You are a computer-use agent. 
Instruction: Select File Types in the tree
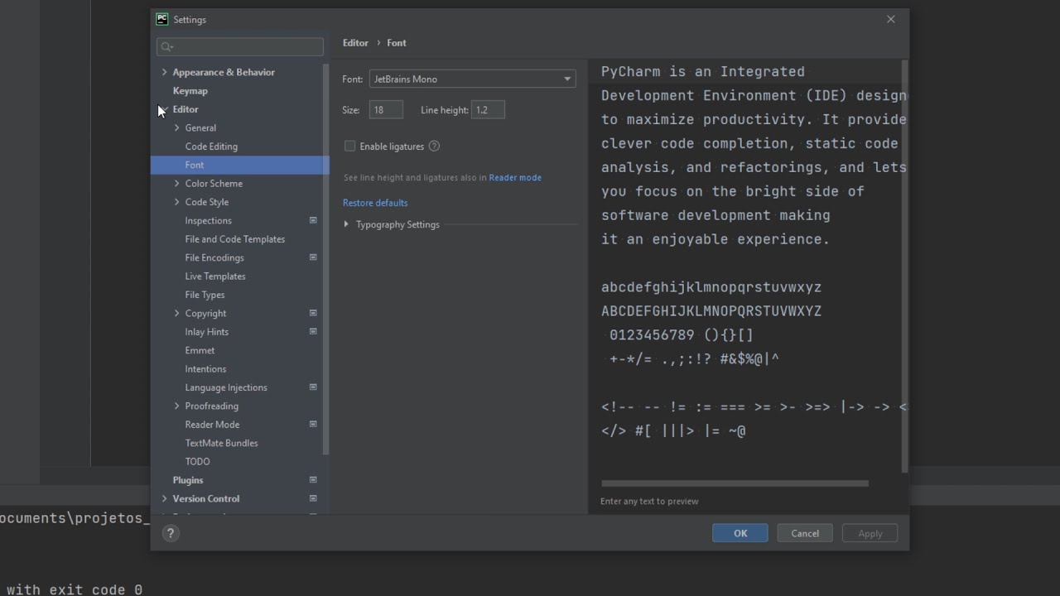click(x=205, y=295)
